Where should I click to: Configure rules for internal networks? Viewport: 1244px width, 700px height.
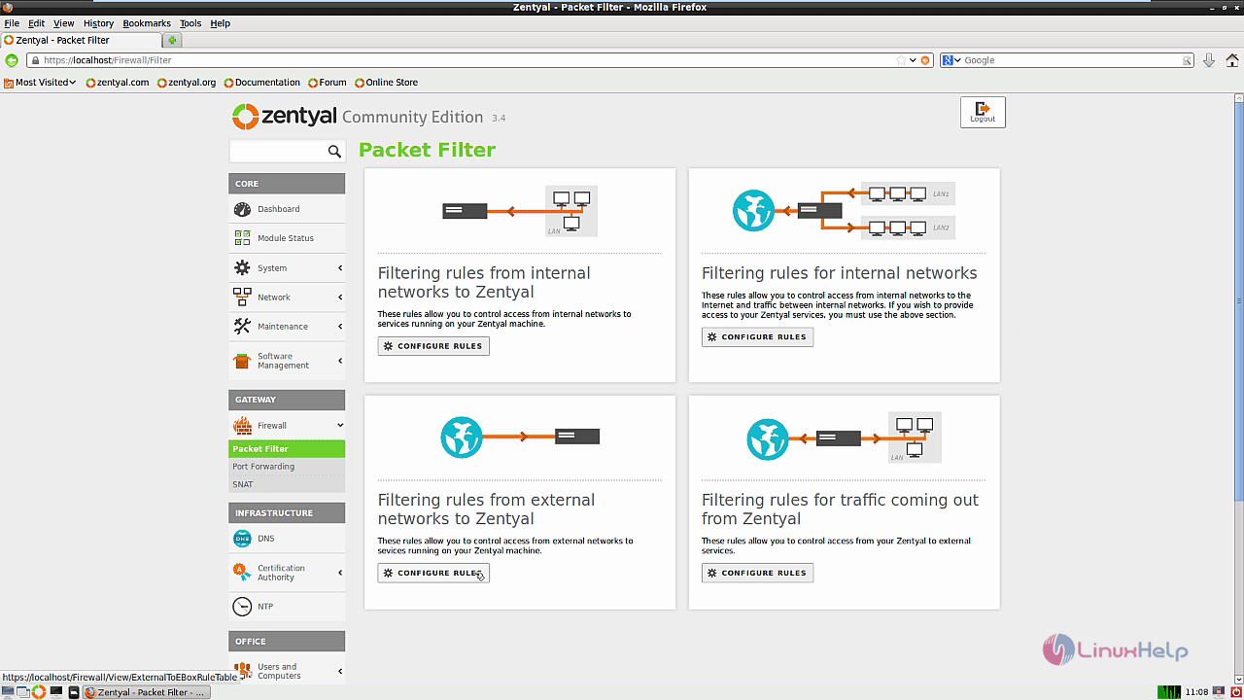click(x=757, y=336)
